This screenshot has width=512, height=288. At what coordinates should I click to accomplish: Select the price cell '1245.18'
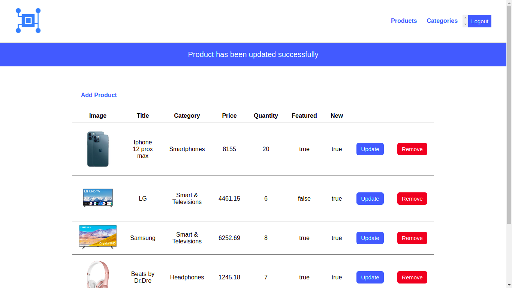(x=229, y=277)
